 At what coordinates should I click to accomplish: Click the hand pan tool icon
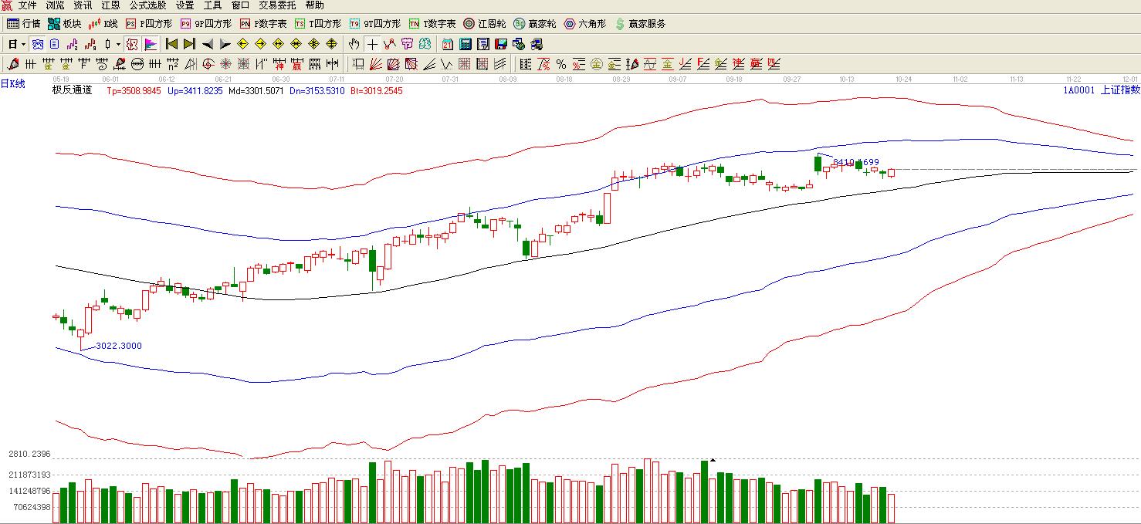pos(354,44)
